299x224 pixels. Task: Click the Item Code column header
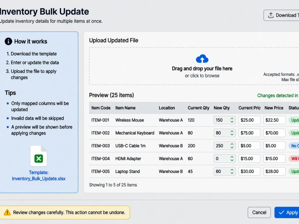pyautogui.click(x=101, y=108)
